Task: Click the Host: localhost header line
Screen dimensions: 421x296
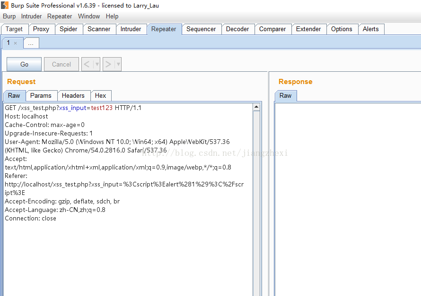Action: pyautogui.click(x=26, y=117)
